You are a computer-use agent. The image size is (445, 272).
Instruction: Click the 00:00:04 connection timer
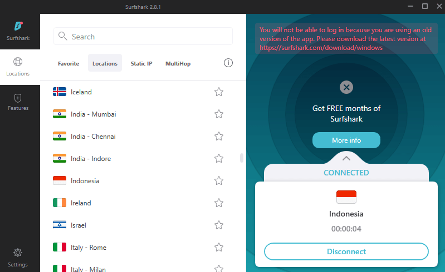point(346,229)
